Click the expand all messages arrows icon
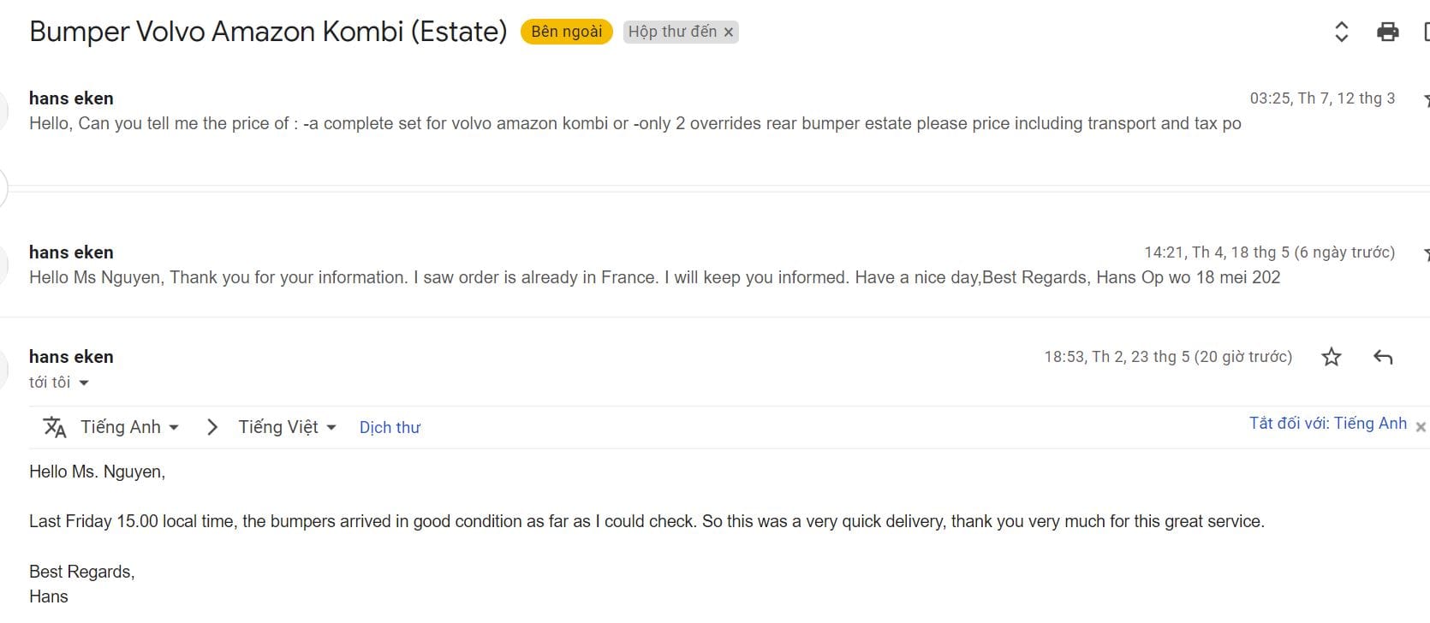 (1342, 32)
